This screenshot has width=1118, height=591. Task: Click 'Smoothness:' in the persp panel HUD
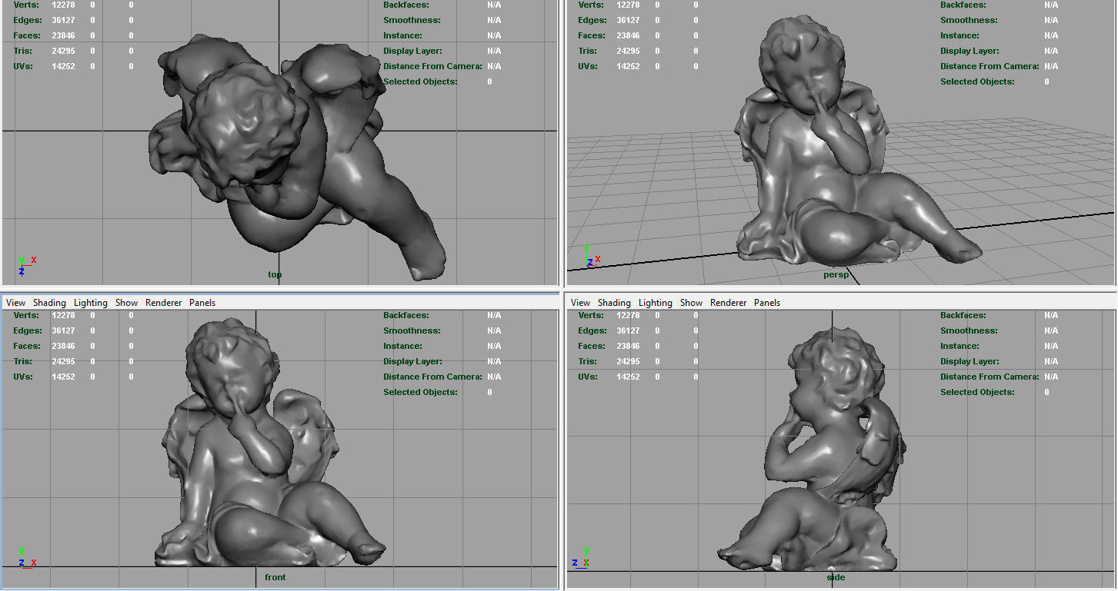tap(969, 20)
